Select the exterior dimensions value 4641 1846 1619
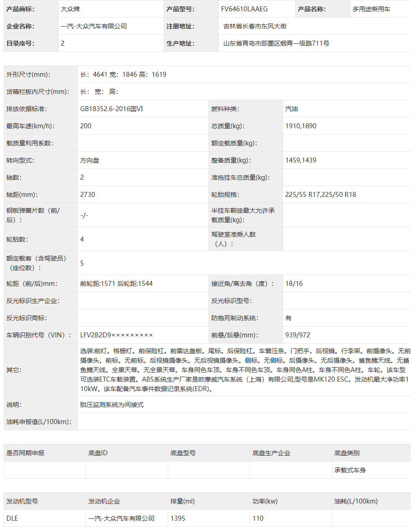411x527 pixels. click(x=123, y=75)
